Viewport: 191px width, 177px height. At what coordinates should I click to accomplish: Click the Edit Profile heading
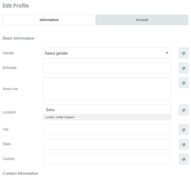pos(16,6)
